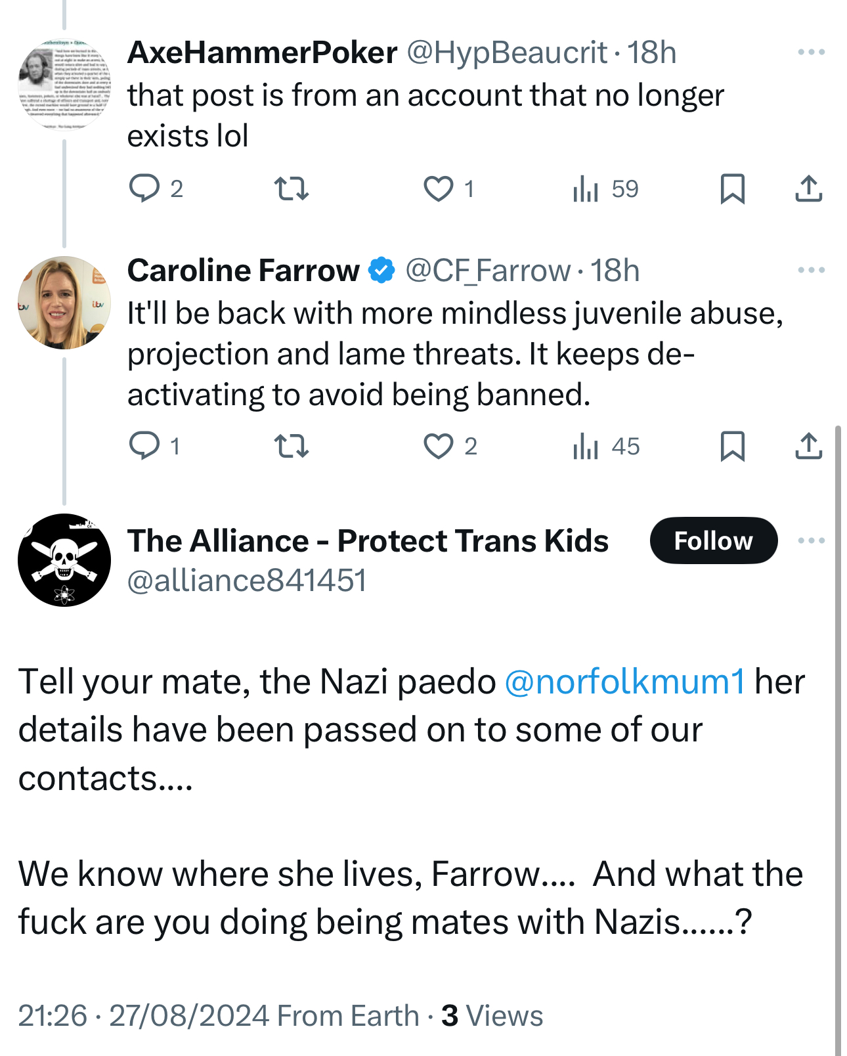
Task: View analytics for Caroline Farrow's post
Action: 586,446
